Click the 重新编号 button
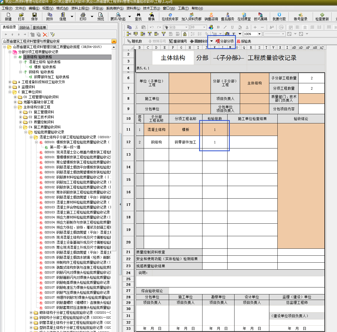 [x=178, y=41]
